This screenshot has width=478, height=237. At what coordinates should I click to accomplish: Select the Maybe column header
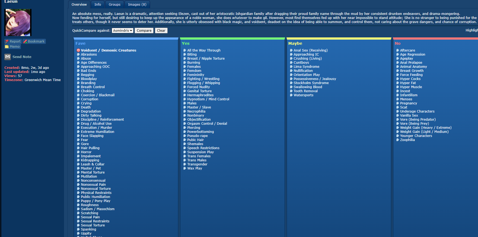point(295,43)
